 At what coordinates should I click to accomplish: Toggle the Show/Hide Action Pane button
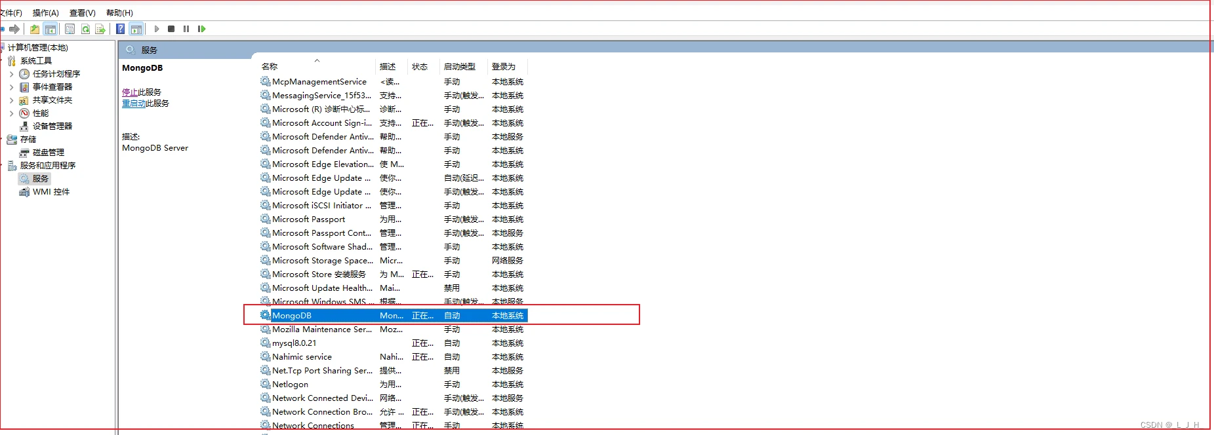pos(136,29)
